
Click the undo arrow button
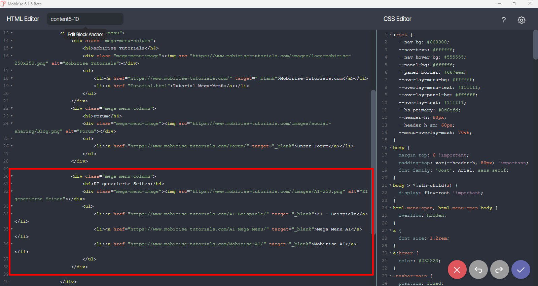(x=478, y=270)
